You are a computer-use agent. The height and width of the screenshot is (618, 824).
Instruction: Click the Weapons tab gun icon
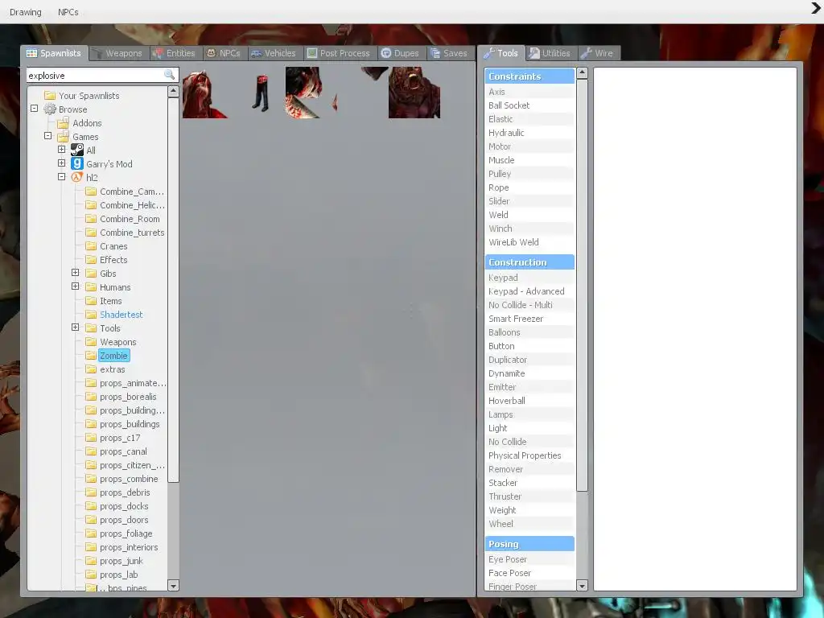[x=97, y=53]
